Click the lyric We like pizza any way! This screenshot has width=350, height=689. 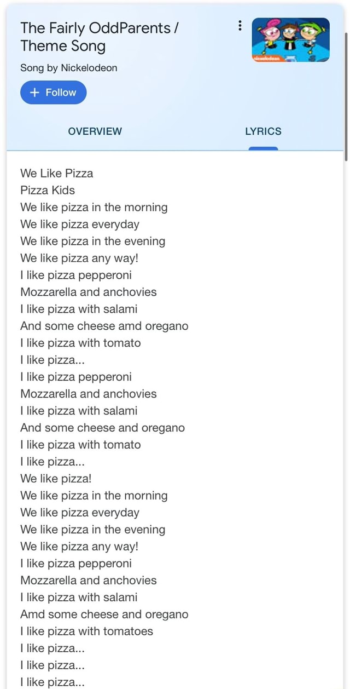(79, 258)
